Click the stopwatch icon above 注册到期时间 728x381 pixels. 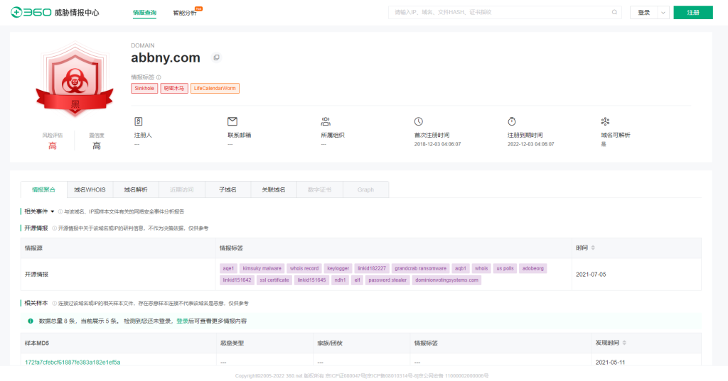512,121
